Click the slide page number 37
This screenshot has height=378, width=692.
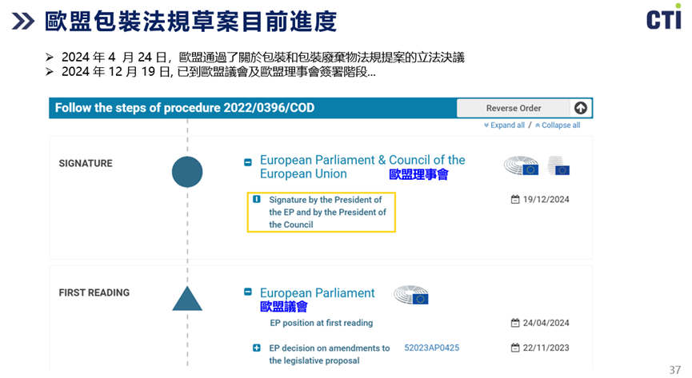click(x=674, y=370)
